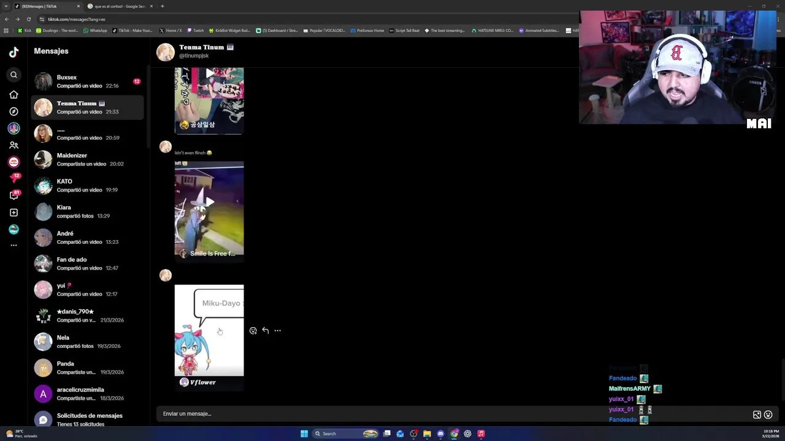The height and width of the screenshot is (441, 785).
Task: Open the Windows Start button
Action: click(304, 434)
